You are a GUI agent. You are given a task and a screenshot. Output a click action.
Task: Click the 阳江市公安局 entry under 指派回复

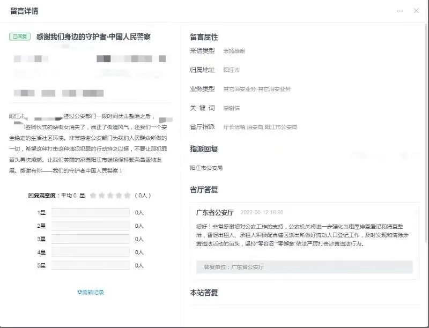206,168
